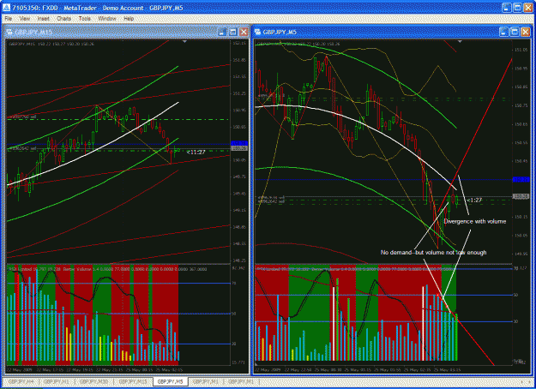The height and width of the screenshot is (389, 536).
Task: Click the chart icon of GBPJPY,M15 window
Action: coord(9,32)
